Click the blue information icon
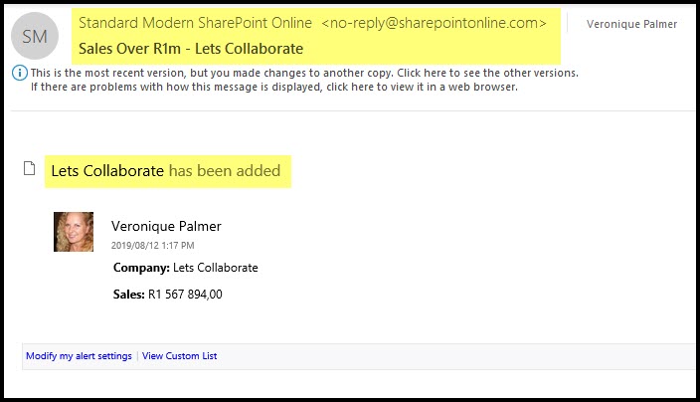This screenshot has height=402, width=700. [x=21, y=73]
